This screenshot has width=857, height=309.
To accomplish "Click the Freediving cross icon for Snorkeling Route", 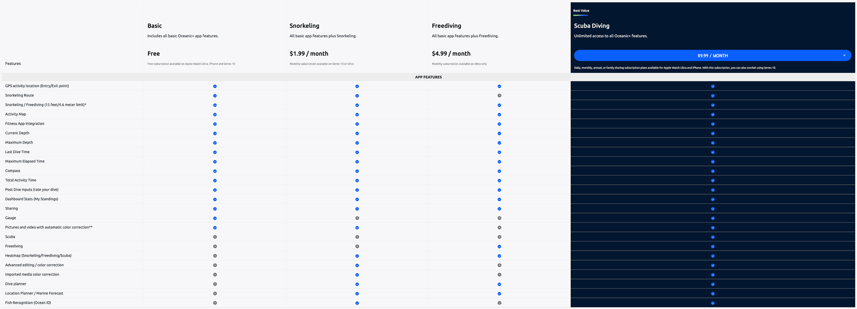I will (499, 96).
